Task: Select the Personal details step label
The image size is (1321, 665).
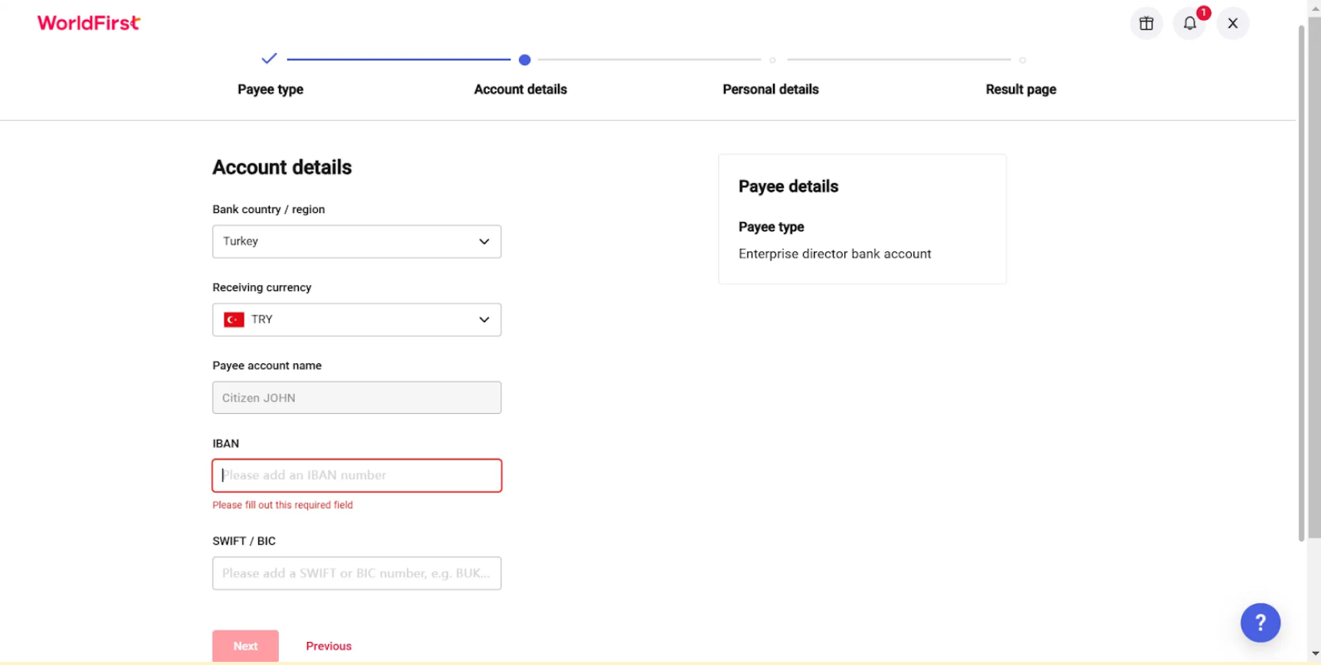Action: click(x=771, y=90)
